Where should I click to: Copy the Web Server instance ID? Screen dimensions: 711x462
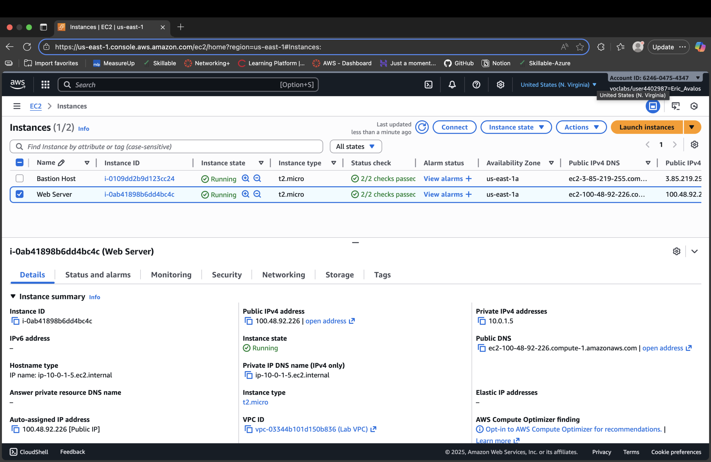(16, 321)
